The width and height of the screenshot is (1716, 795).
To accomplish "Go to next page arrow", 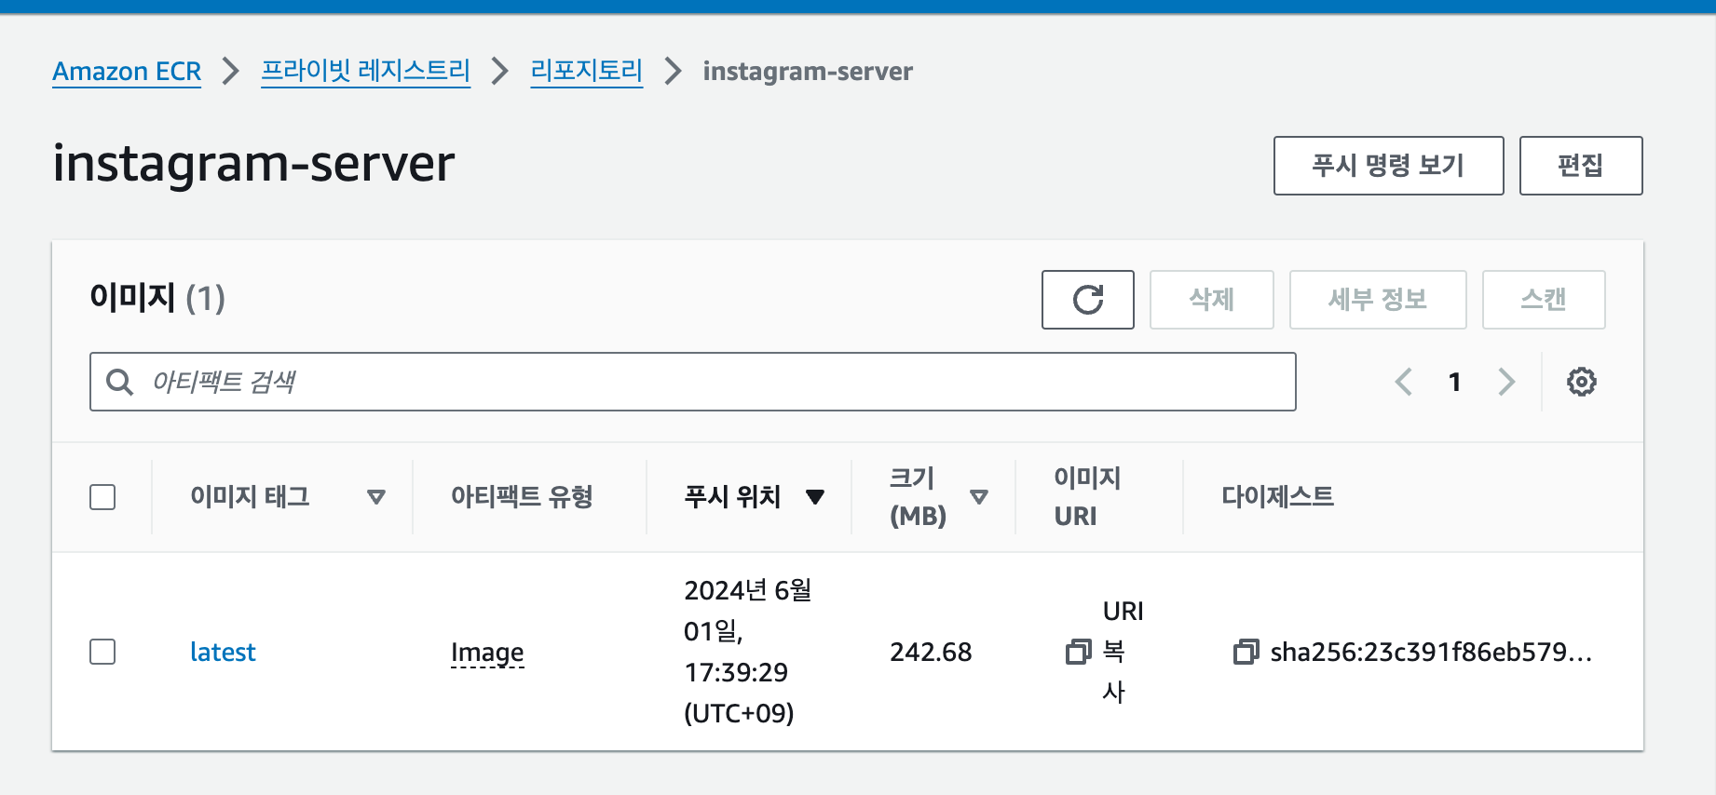I will point(1505,382).
